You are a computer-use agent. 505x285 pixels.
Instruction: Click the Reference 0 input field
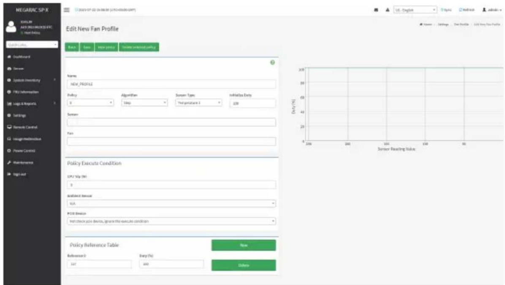[x=99, y=264]
